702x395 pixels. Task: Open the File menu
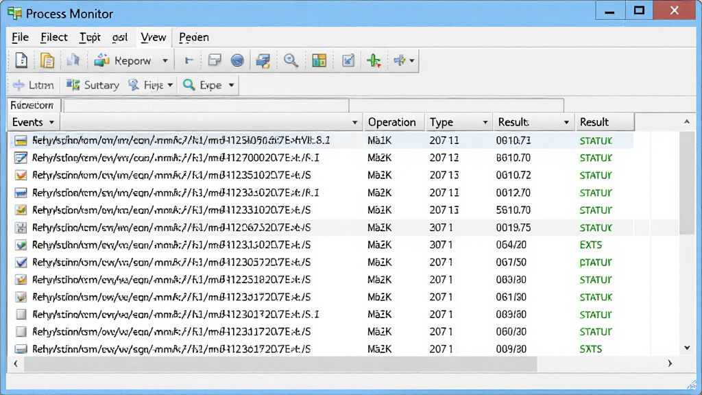(20, 37)
